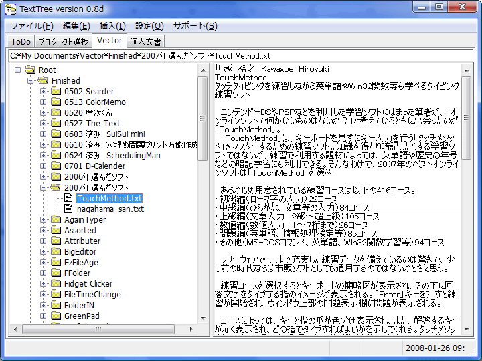Open the 編集(E) menu
Image resolution: width=482 pixels, height=361 pixels.
point(76,26)
